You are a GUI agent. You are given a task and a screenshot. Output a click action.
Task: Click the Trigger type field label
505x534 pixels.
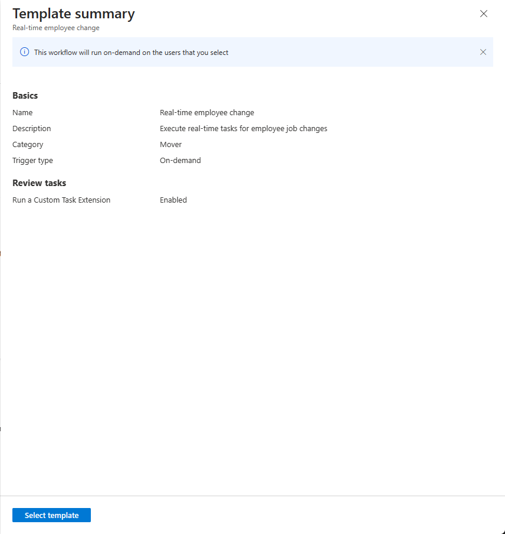32,160
